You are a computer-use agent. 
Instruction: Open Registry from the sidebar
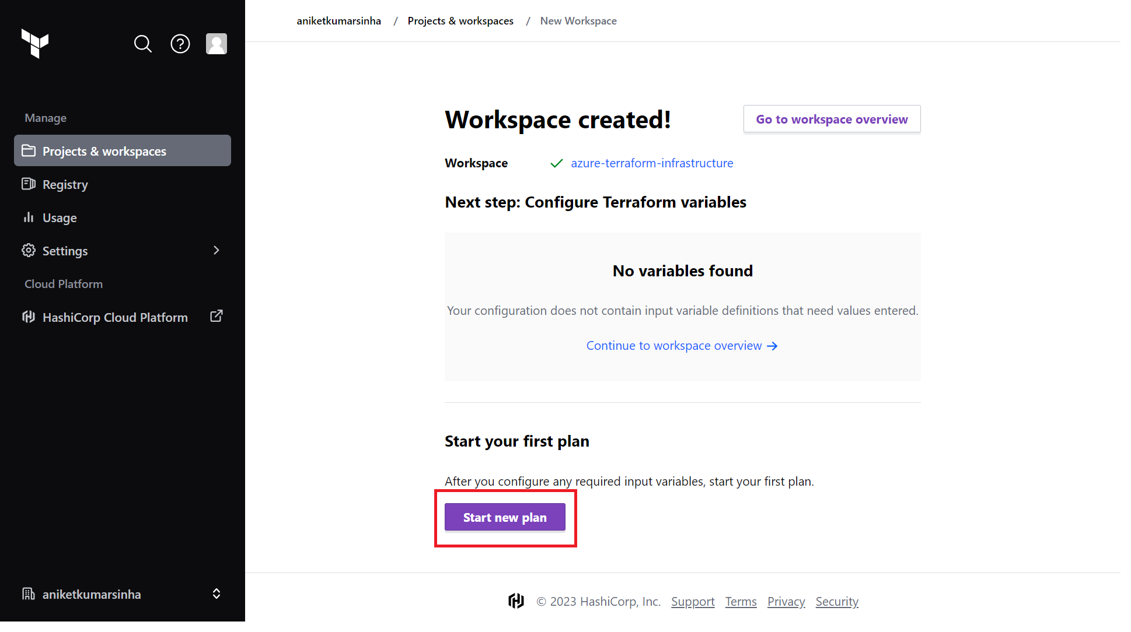coord(123,184)
